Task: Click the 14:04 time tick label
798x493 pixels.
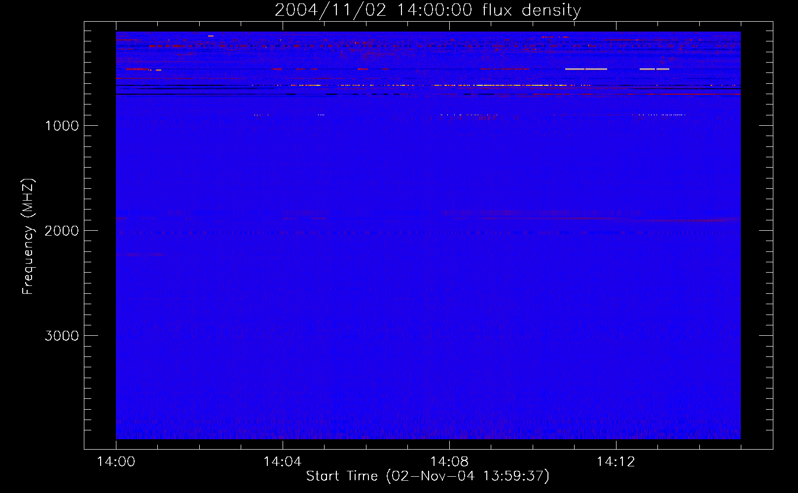Action: click(x=283, y=462)
